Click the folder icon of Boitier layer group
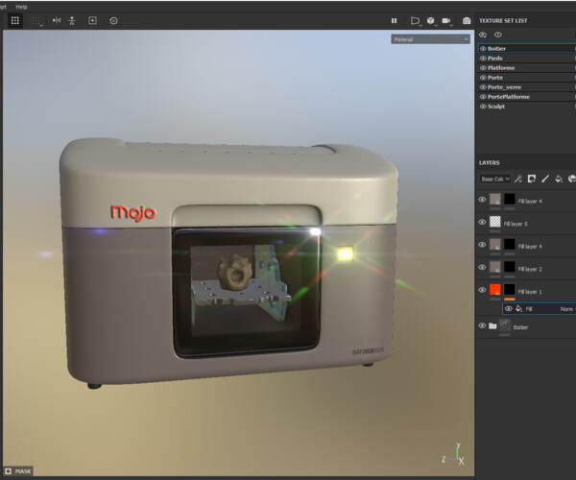 point(492,326)
